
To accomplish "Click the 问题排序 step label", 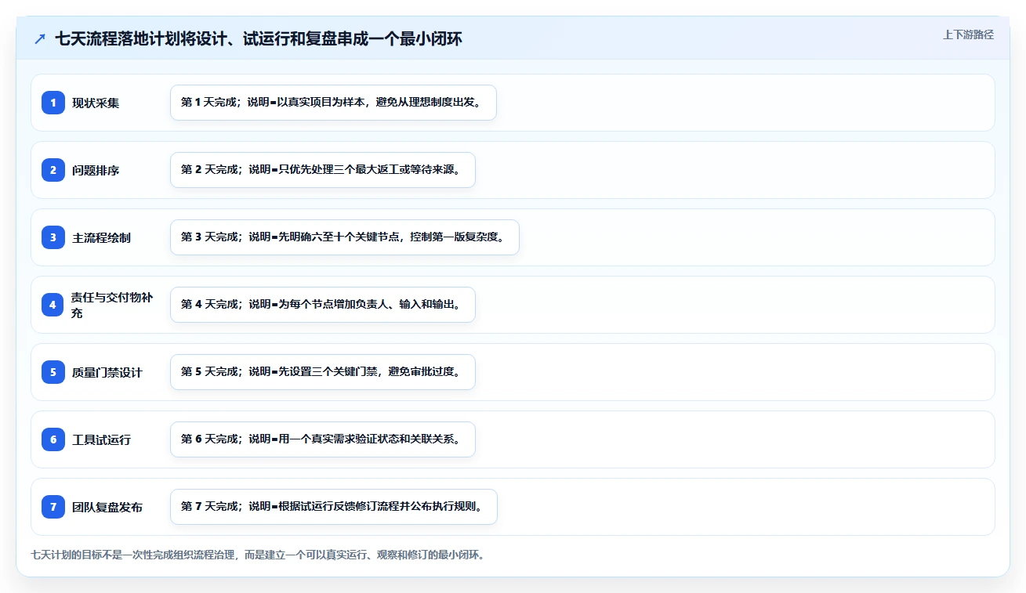I will click(96, 170).
